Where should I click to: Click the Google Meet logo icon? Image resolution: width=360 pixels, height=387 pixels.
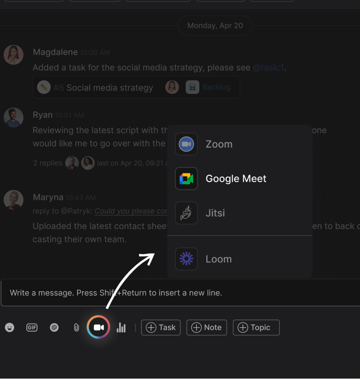tap(186, 179)
